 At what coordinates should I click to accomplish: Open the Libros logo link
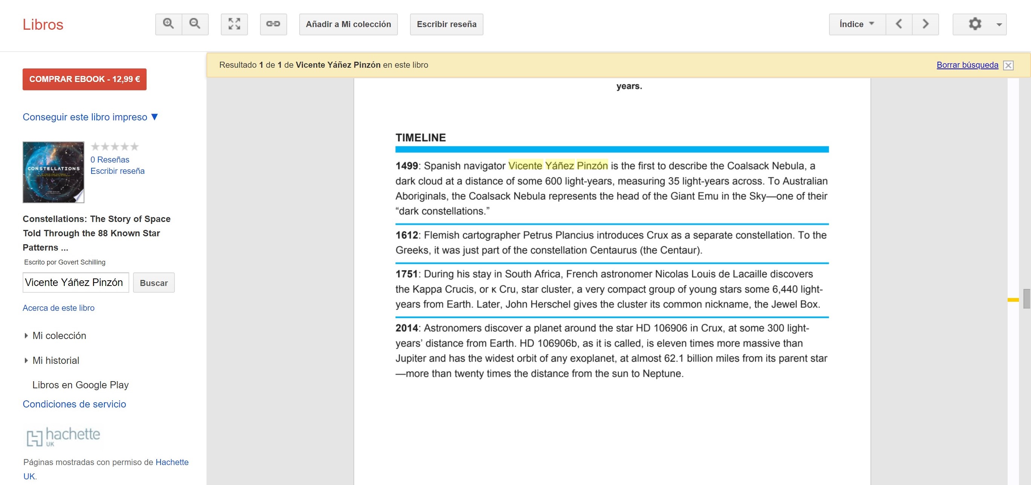point(43,24)
